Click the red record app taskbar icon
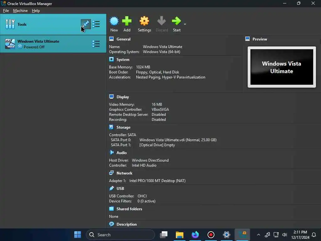 (211, 235)
